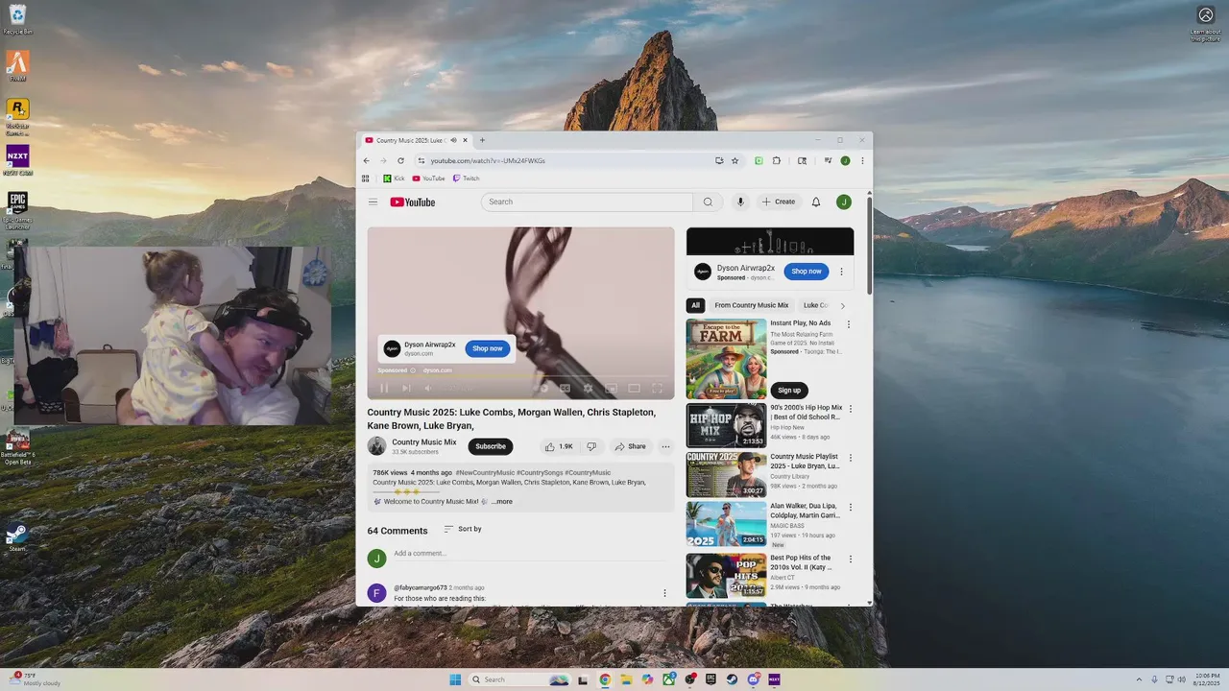Open Steam desktop shortcut

16,536
